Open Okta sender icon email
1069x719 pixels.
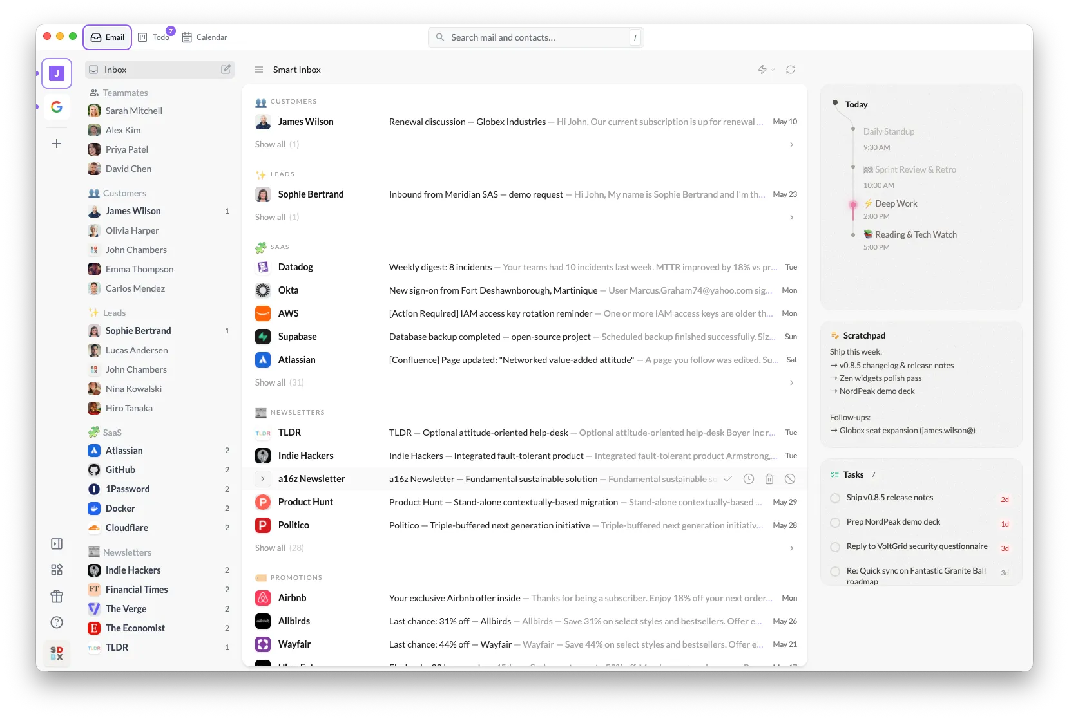pyautogui.click(x=263, y=290)
